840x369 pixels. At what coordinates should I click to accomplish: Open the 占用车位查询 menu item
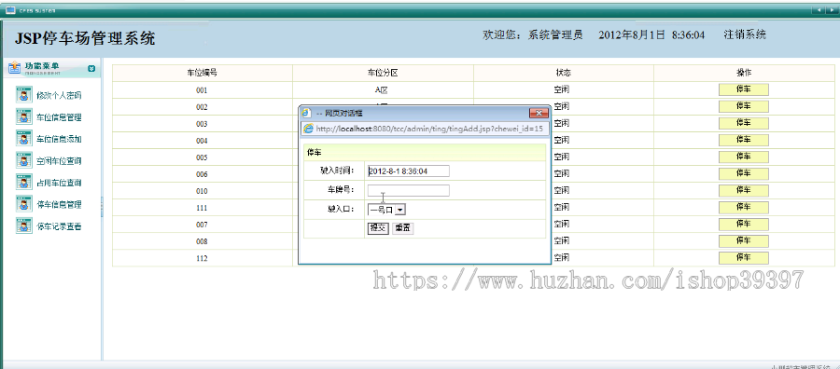[59, 183]
